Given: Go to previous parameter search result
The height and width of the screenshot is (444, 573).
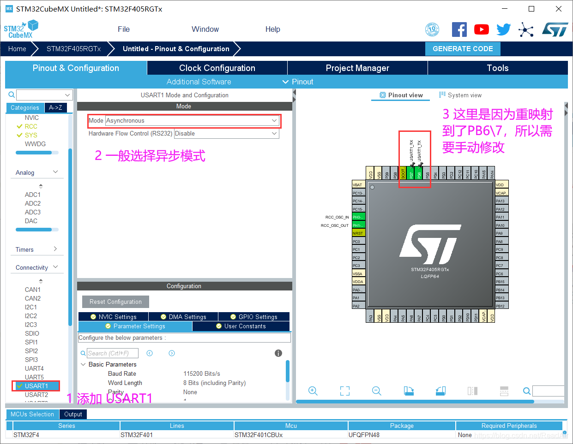Looking at the screenshot, I should point(150,353).
